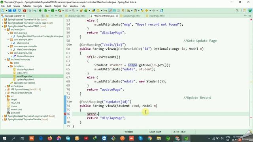Switch to displayPage.html editor tab
This screenshot has height=142, width=253.
point(76,16)
